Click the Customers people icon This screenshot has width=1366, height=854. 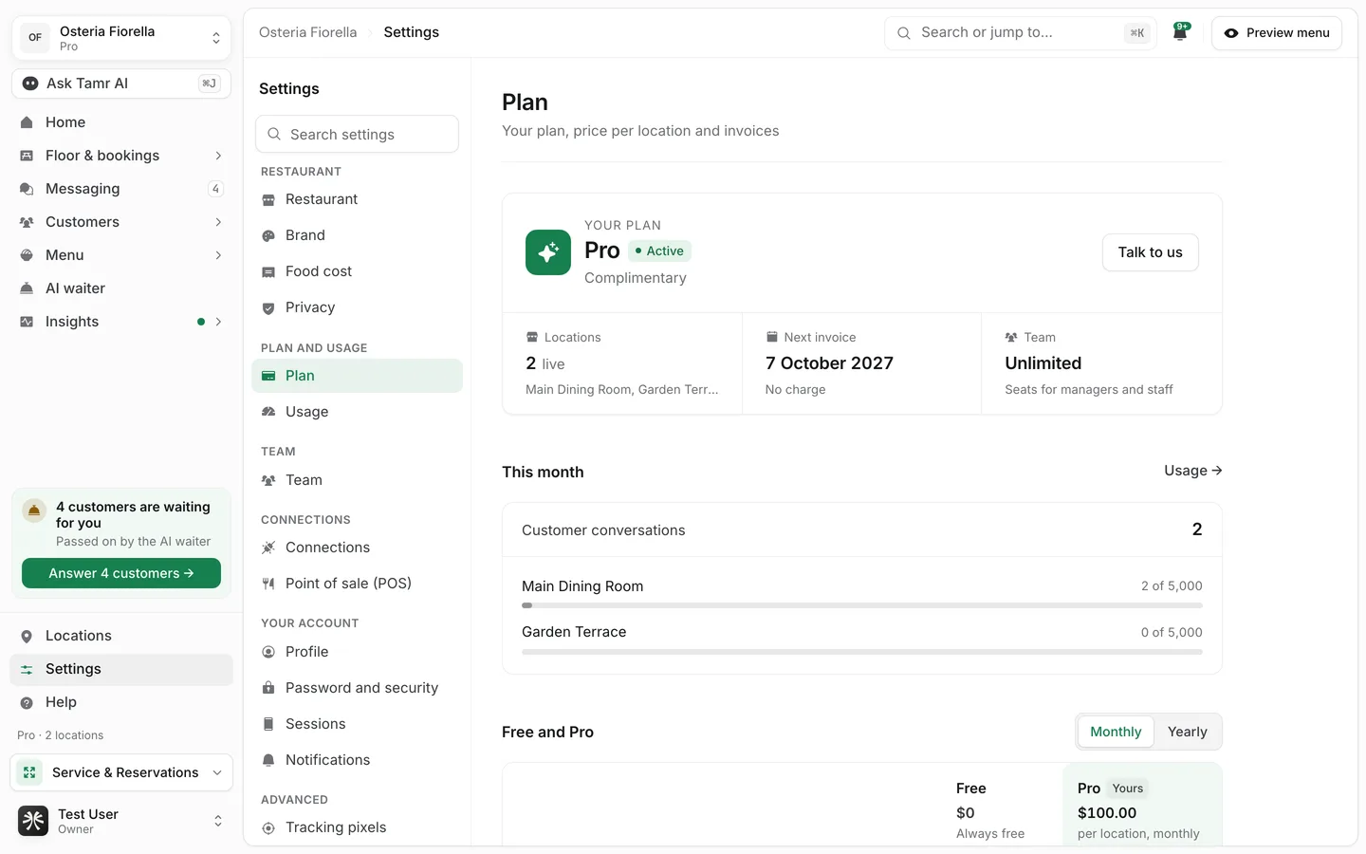(27, 222)
